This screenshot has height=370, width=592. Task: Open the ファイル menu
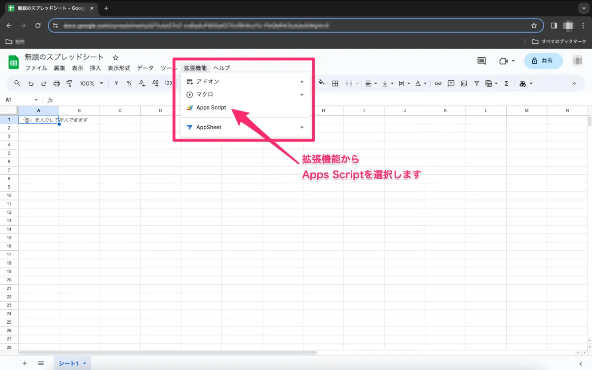pyautogui.click(x=36, y=68)
